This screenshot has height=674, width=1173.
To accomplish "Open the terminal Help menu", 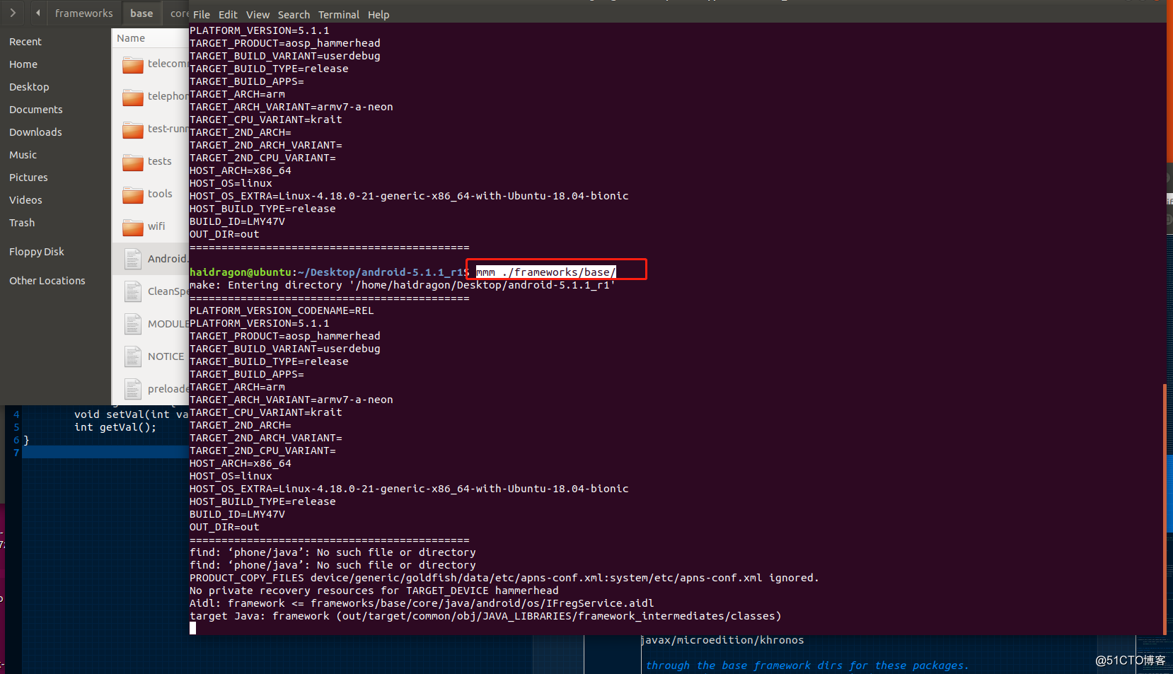I will point(379,14).
